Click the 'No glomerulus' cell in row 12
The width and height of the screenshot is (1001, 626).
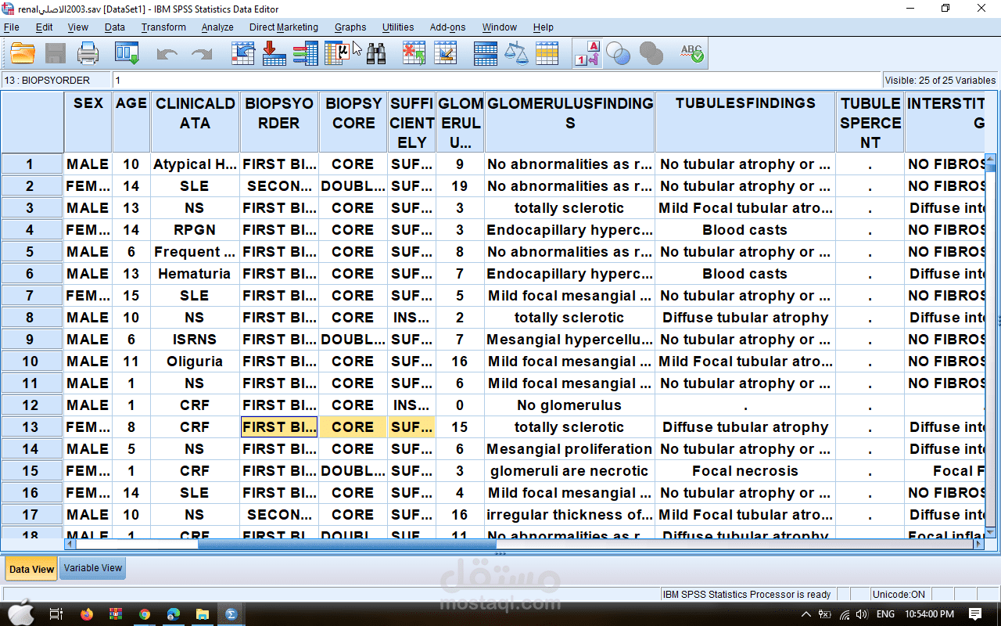(569, 405)
